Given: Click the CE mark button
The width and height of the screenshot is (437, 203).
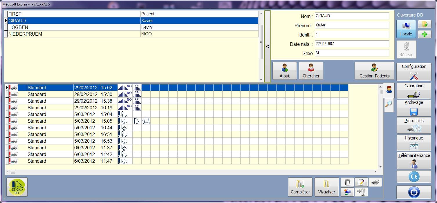Looking at the screenshot, I should 414,177.
